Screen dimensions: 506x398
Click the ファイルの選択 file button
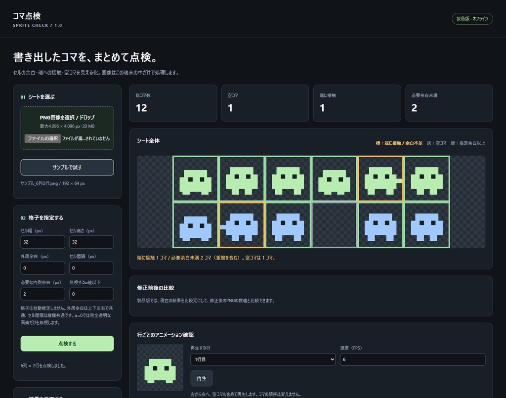point(42,138)
